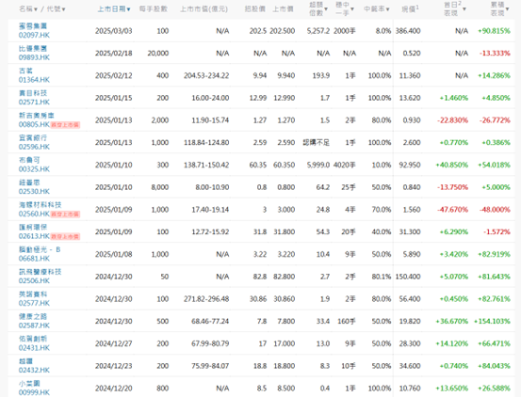
Task: Click the 跌穿上市價 badge beside 02560.HK
Action: click(65, 214)
